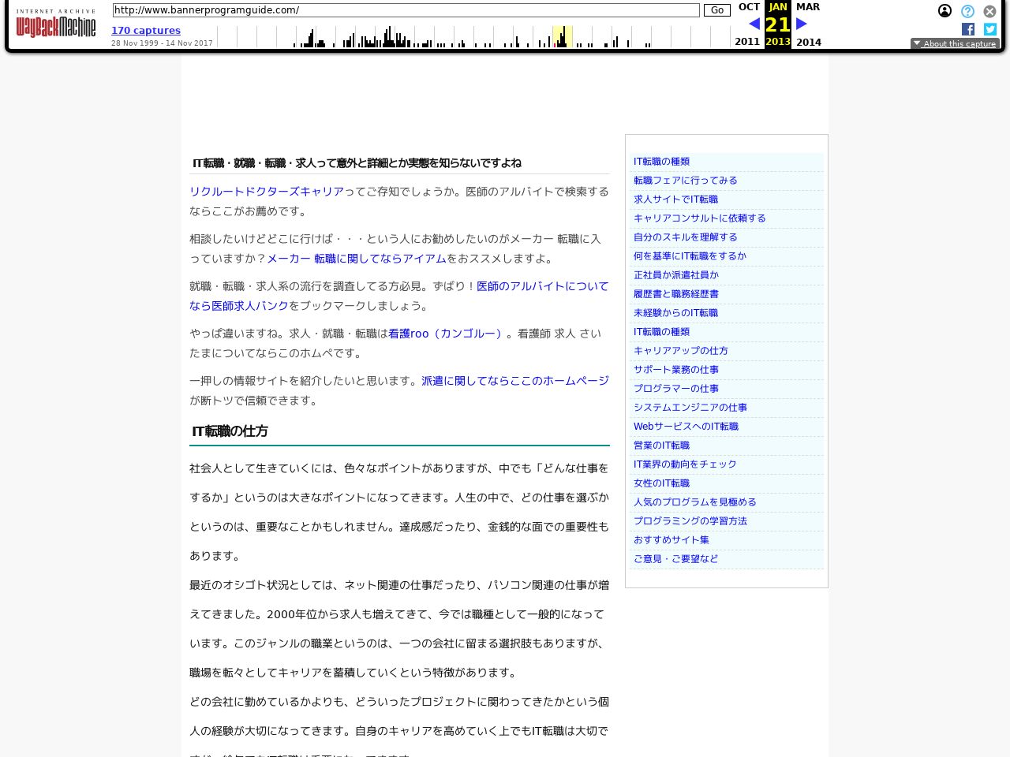The height and width of the screenshot is (757, 1010).
Task: Select the OCT month label
Action: point(749,6)
